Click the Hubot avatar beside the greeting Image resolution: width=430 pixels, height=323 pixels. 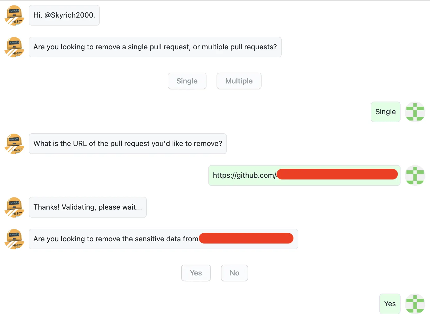[x=14, y=15]
